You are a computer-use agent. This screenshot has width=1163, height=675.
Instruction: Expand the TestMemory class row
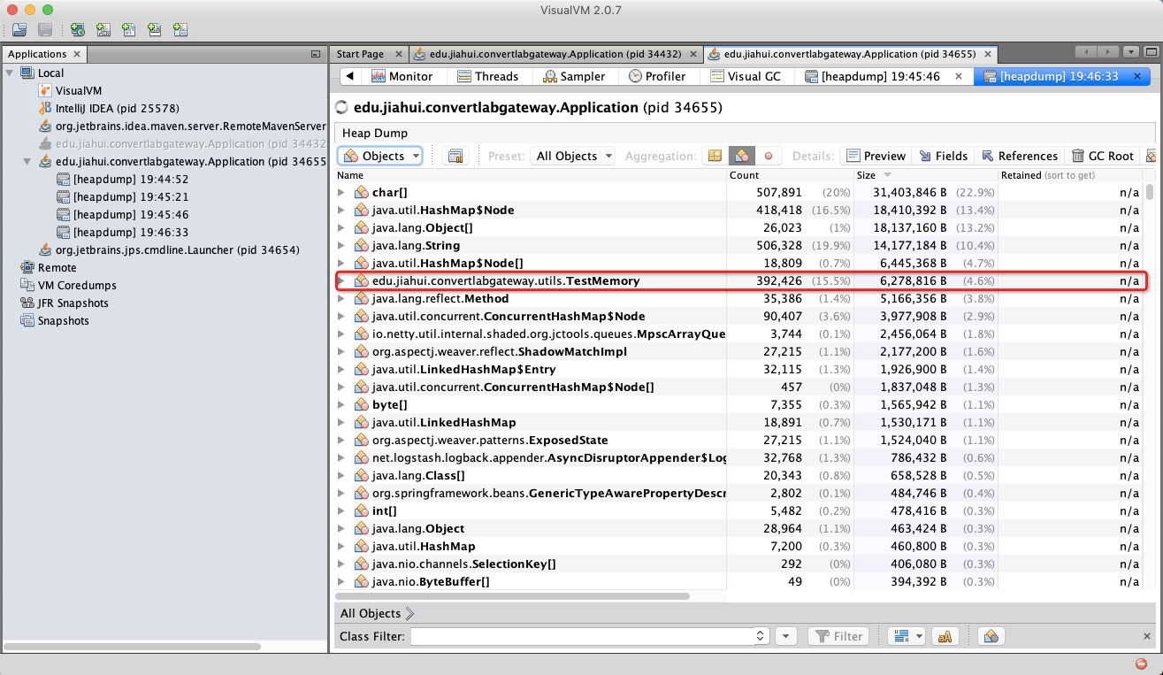click(341, 280)
